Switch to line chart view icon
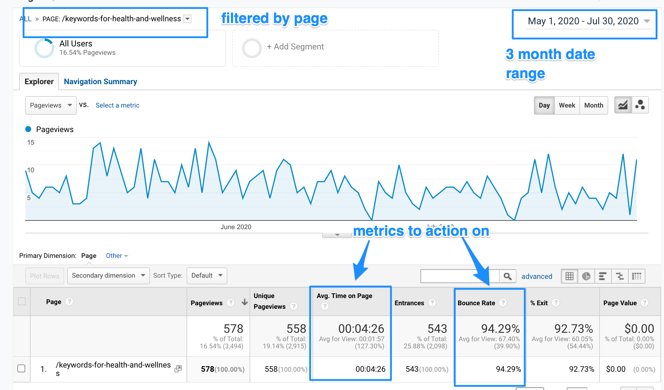664x390 pixels. click(x=623, y=105)
